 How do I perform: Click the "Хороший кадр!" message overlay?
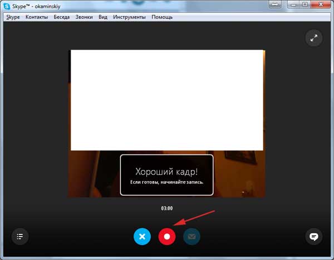[166, 174]
